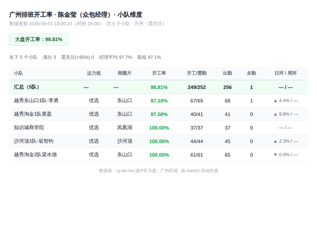Click the 日环 / 周环 column header

285,74
